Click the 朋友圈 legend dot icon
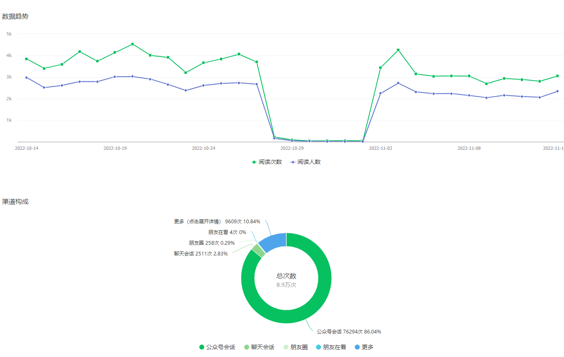 pos(286,347)
